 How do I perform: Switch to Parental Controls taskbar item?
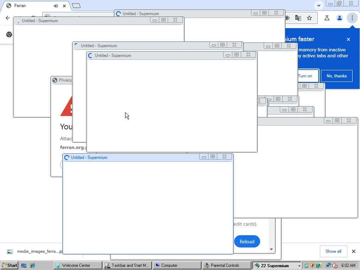pos(227,265)
